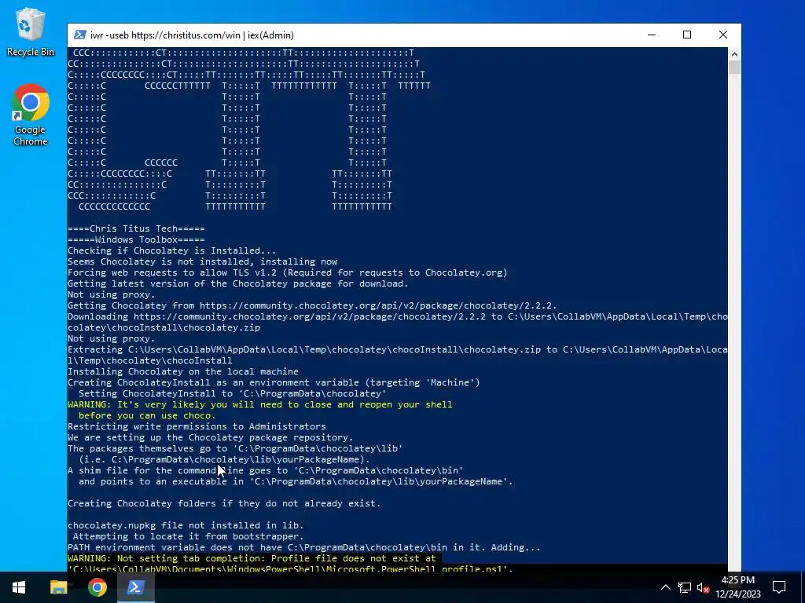The width and height of the screenshot is (805, 603).
Task: Open File Explorer from the taskbar
Action: coord(58,587)
